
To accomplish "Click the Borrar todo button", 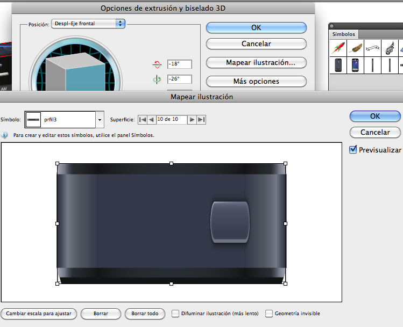I will pyautogui.click(x=145, y=314).
